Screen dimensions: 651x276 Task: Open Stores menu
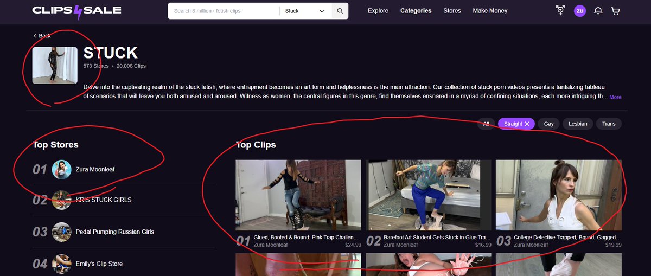pos(452,11)
